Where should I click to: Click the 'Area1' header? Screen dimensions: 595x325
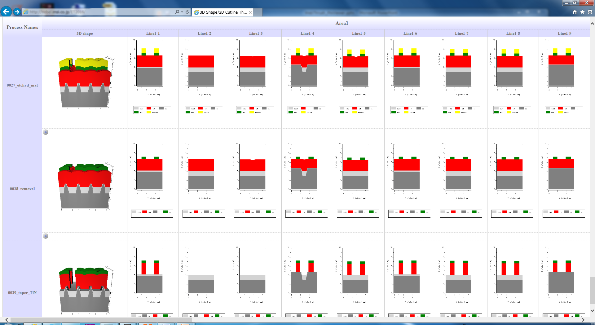point(342,23)
